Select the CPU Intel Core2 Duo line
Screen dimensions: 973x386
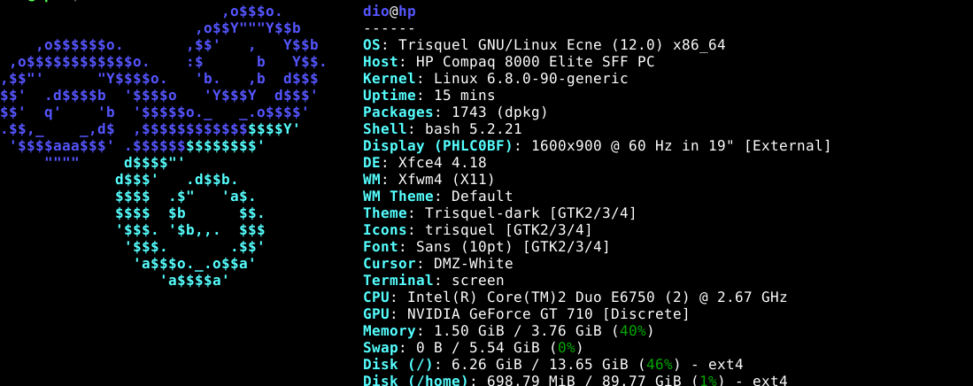575,297
